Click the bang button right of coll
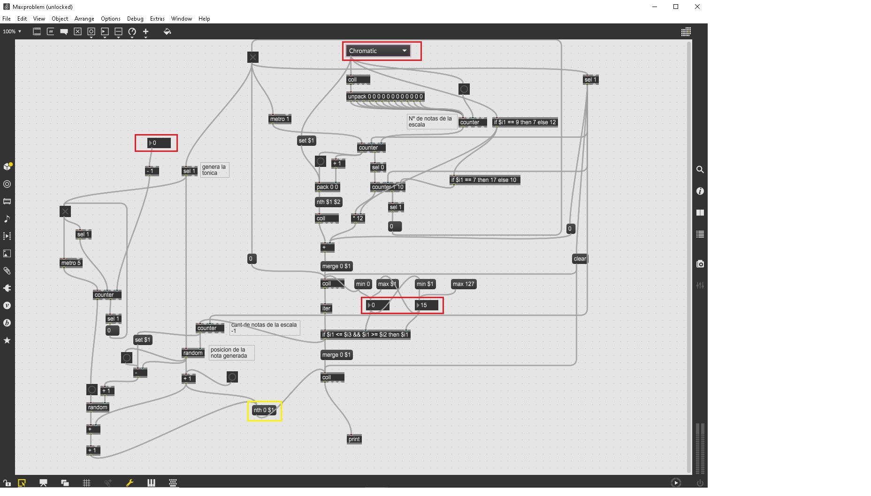The height and width of the screenshot is (496, 871). [464, 89]
